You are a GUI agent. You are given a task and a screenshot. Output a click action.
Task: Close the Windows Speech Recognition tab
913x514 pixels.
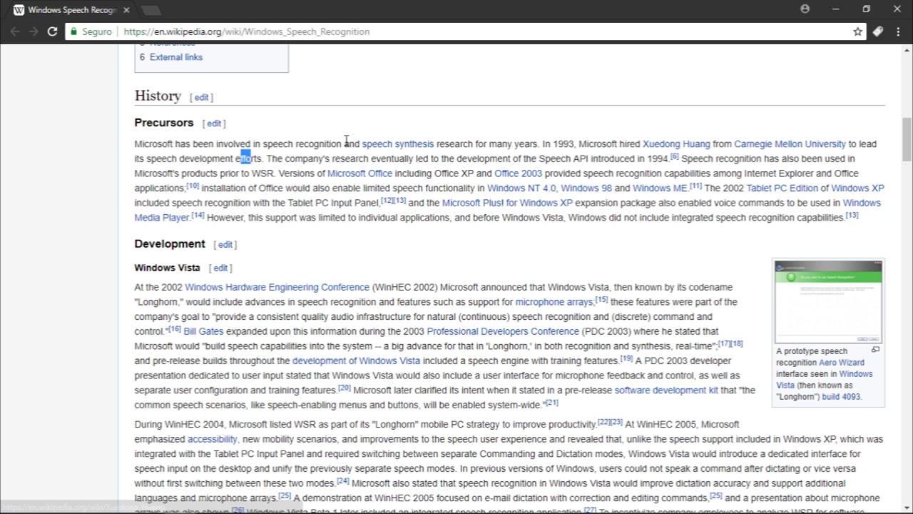127,10
